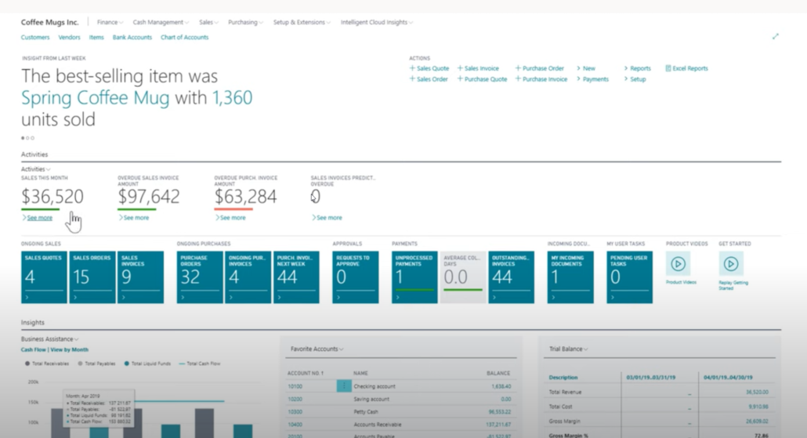Screen dimensions: 807x438
Task: Click the expand page icon at top right
Action: pyautogui.click(x=775, y=37)
